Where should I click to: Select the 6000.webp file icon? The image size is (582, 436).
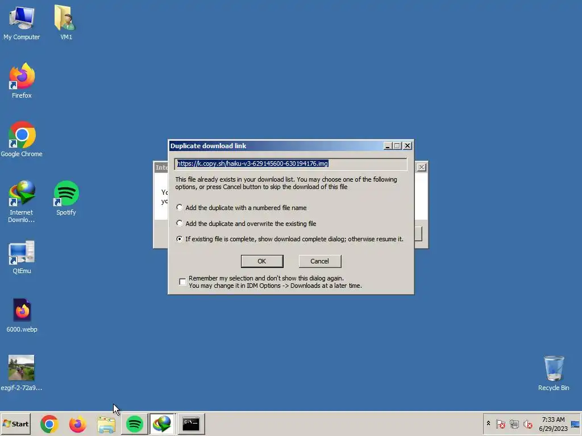pyautogui.click(x=22, y=315)
